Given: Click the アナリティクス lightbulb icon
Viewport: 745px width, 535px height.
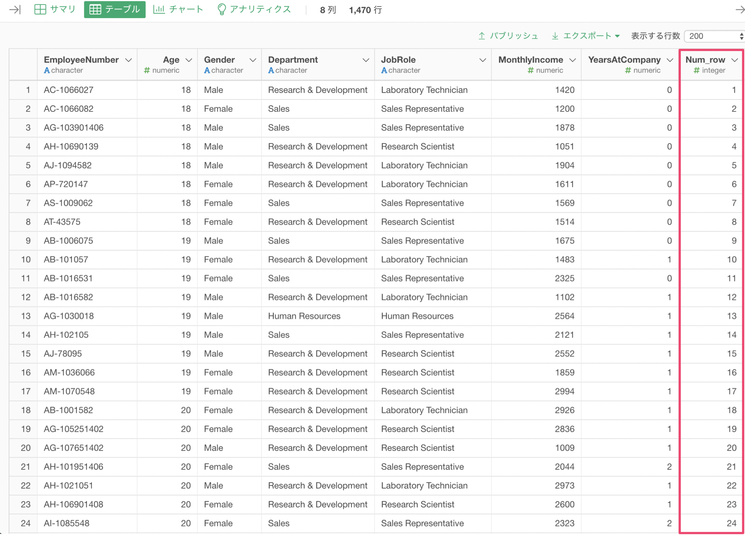Looking at the screenshot, I should click(x=221, y=9).
